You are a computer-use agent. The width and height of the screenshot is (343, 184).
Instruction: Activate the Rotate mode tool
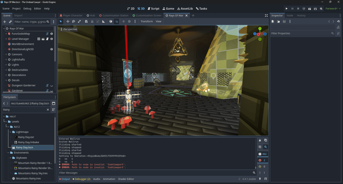click(x=74, y=21)
